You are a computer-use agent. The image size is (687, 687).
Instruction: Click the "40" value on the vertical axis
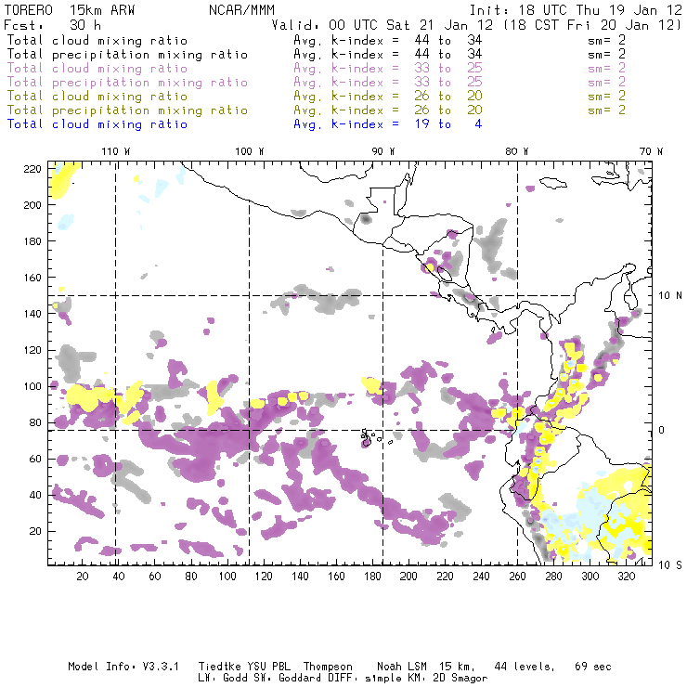(x=36, y=495)
